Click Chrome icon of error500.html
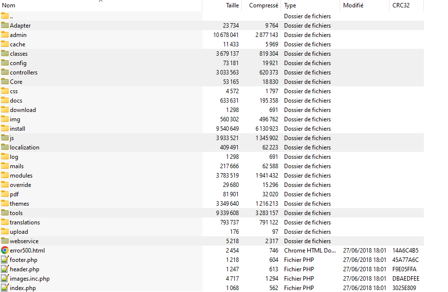The image size is (448, 292). tap(5, 250)
